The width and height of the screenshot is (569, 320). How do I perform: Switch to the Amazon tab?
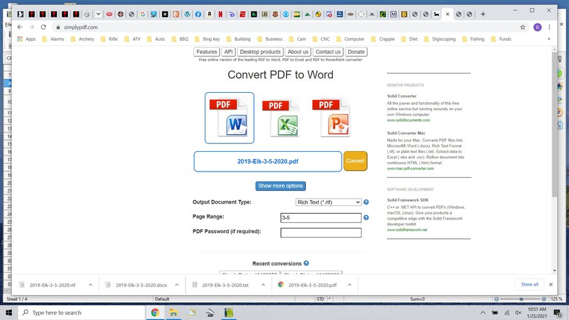(x=209, y=14)
